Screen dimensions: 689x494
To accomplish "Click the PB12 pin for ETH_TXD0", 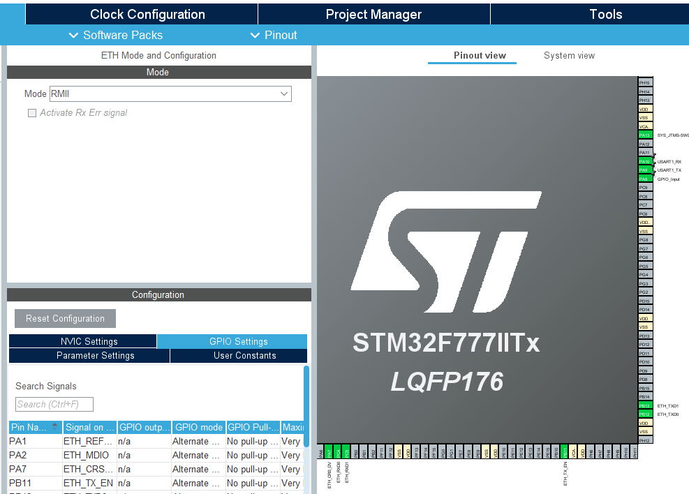I will (x=645, y=414).
